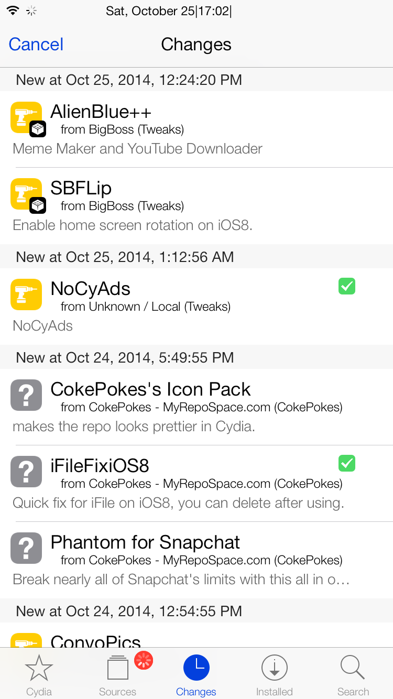The height and width of the screenshot is (699, 393).
Task: Tap the SBFLip drill icon
Action: coord(26,194)
